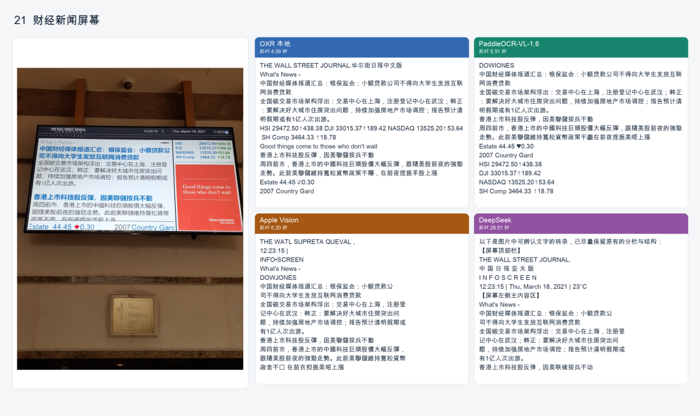Click "2007 Country Gard" in PaddleOCR card
Viewport: 700px width, 416px height.
pyautogui.click(x=506, y=156)
